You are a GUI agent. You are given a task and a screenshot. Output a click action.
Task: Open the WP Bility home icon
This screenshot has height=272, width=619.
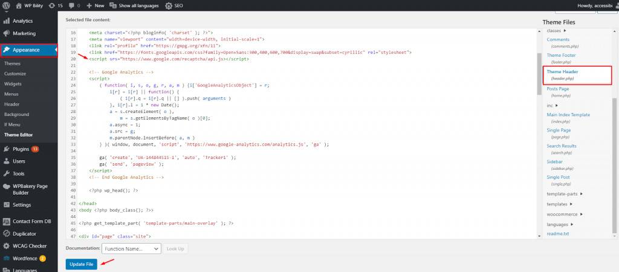19,5
